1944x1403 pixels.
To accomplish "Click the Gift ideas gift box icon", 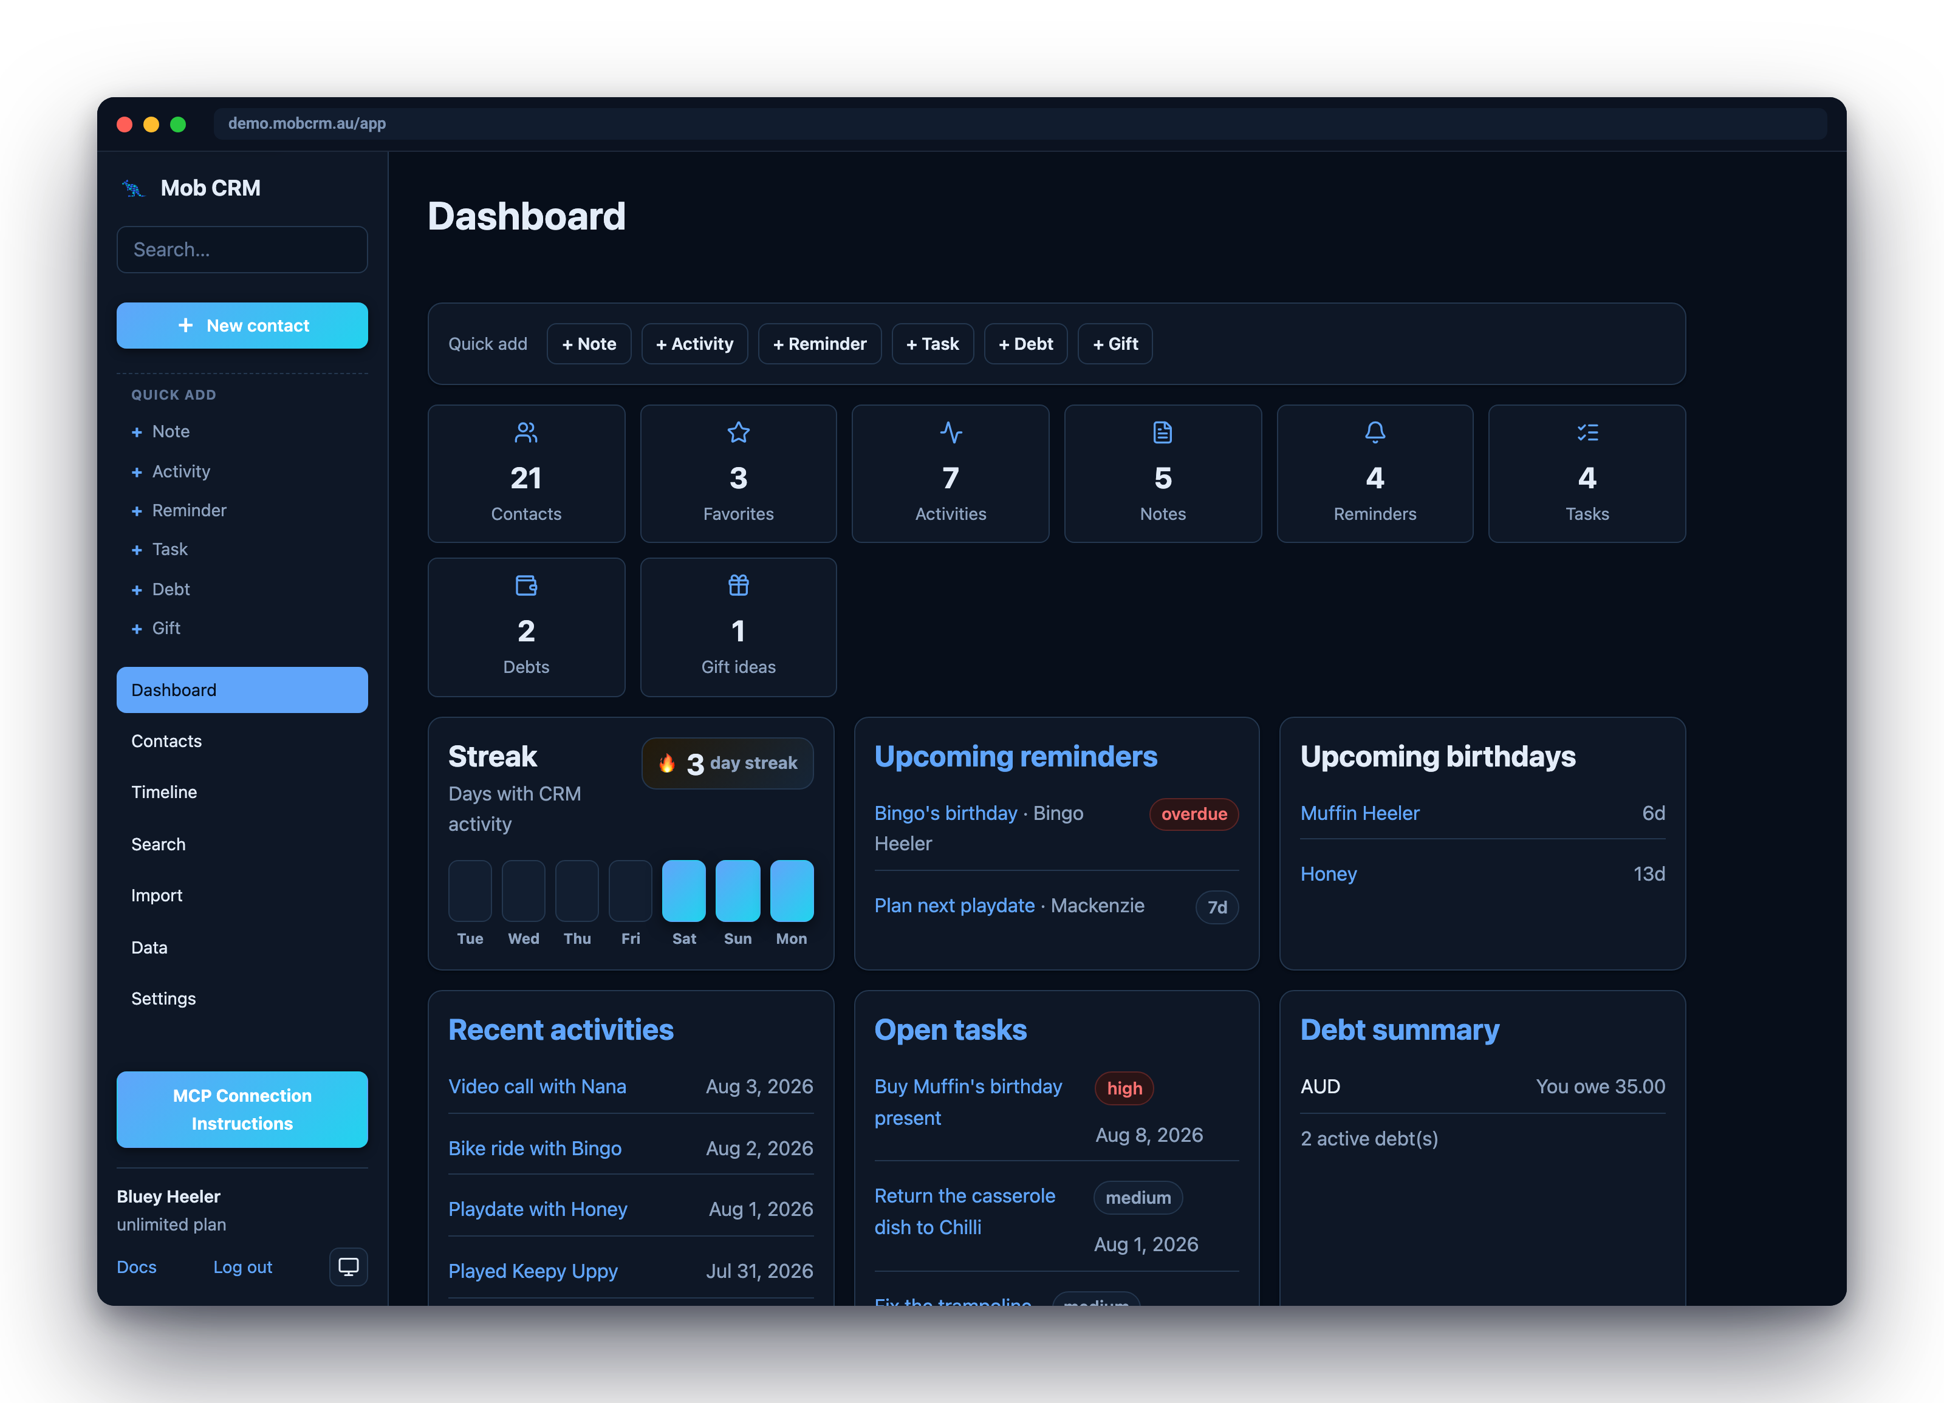I will tap(738, 585).
